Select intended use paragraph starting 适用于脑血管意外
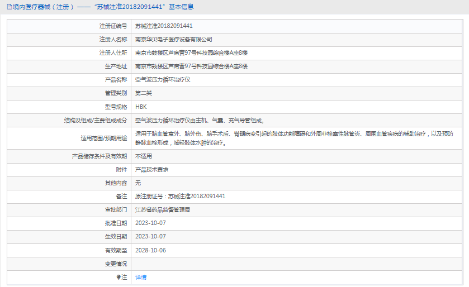469x287 pixels. tap(294, 138)
